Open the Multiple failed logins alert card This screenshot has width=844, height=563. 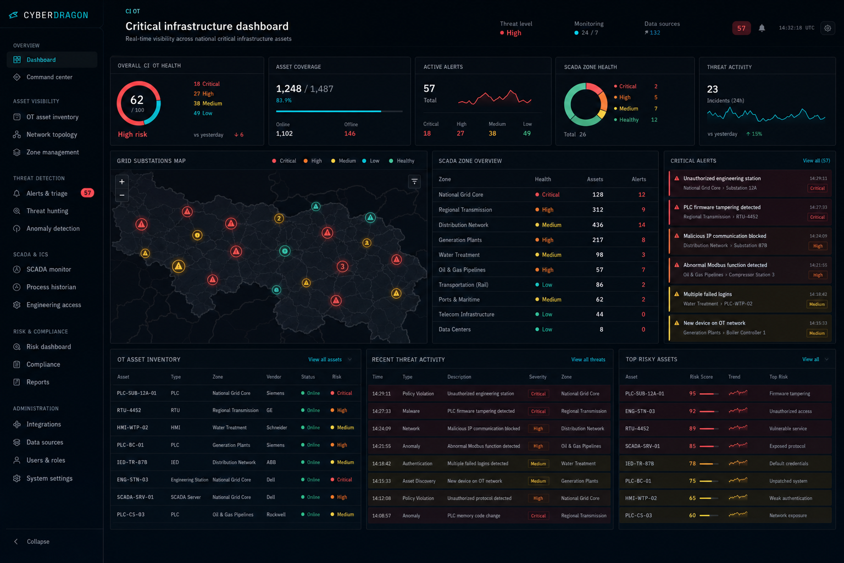(x=751, y=299)
